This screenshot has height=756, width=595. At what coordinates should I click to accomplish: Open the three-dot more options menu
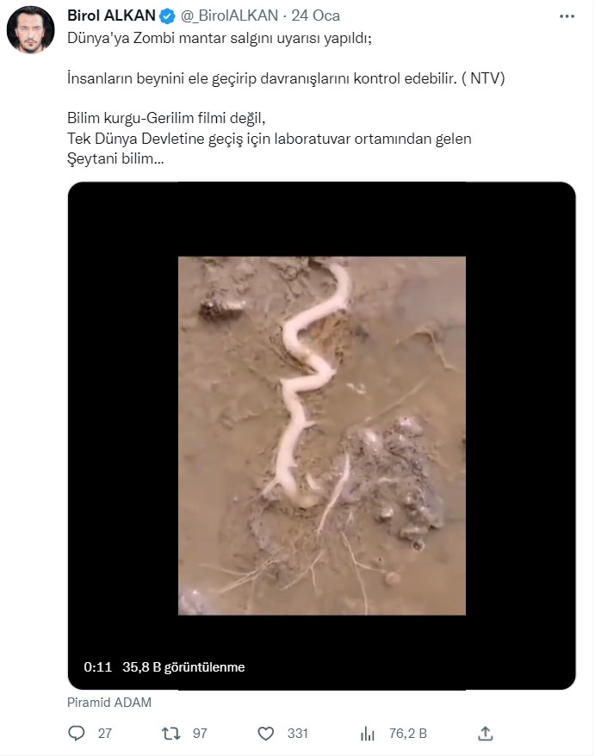567,16
